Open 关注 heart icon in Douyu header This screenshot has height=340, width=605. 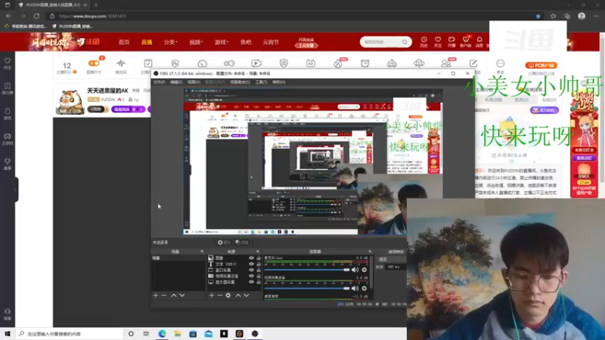438,42
